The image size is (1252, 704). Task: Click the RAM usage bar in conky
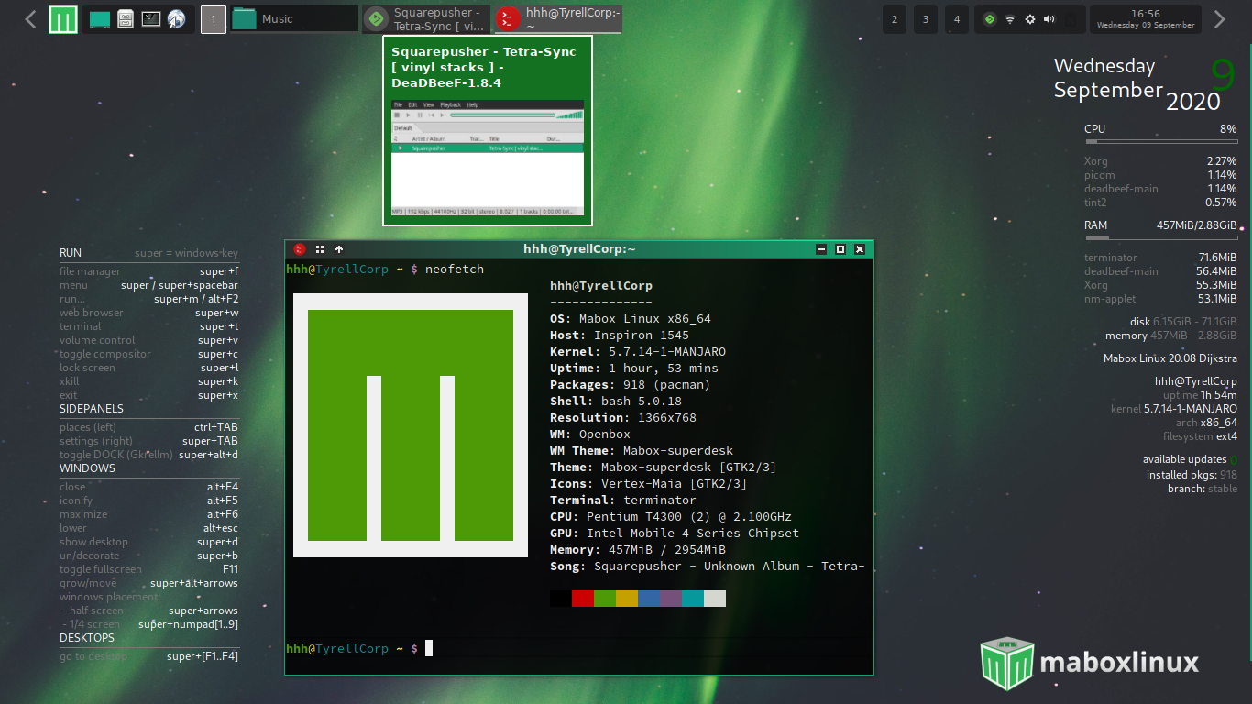pos(1160,237)
